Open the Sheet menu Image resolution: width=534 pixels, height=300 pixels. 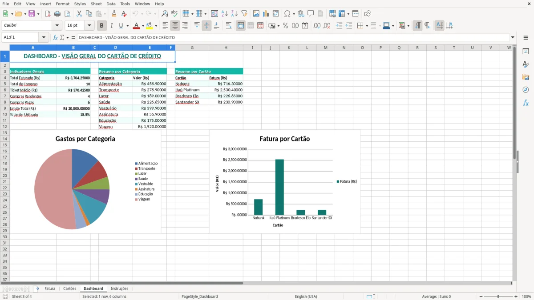click(96, 4)
